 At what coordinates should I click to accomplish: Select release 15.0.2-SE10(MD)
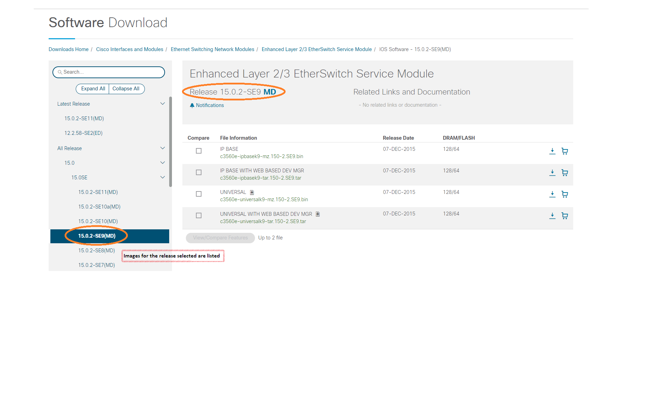pos(98,221)
